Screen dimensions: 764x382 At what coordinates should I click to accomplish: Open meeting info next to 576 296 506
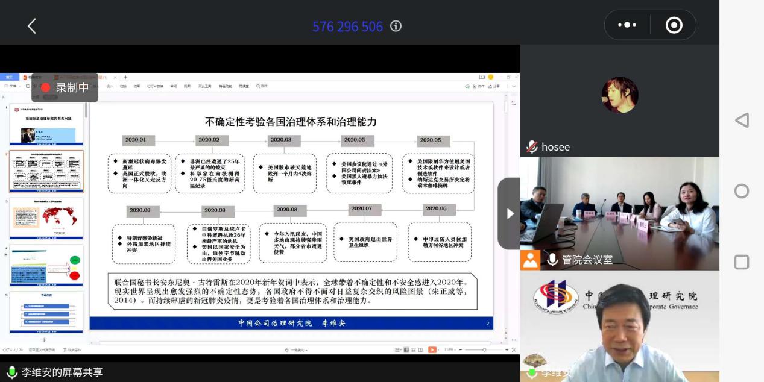(x=396, y=26)
